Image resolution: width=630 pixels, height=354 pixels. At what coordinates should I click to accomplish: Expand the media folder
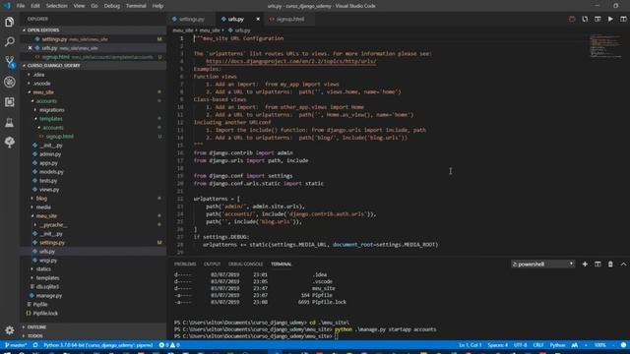click(43, 207)
